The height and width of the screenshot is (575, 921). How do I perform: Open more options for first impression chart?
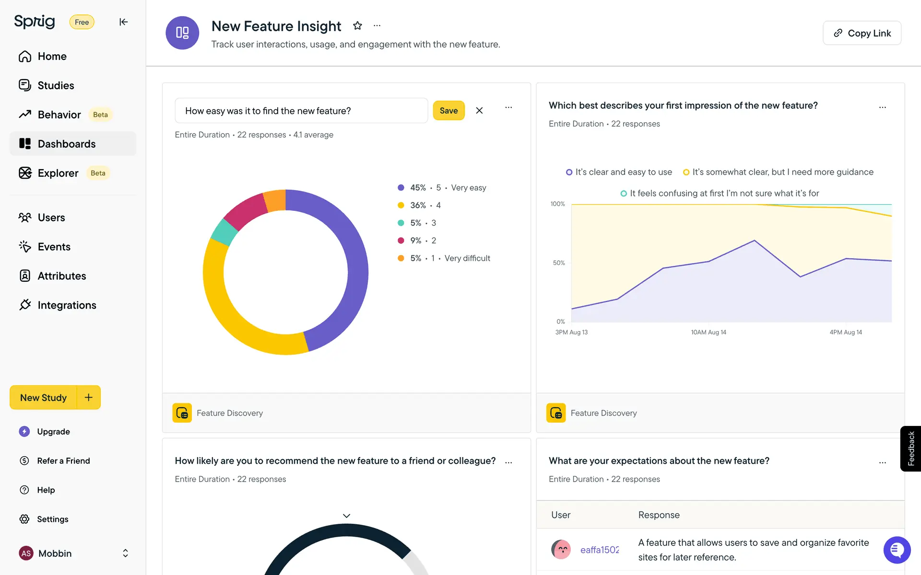point(882,107)
